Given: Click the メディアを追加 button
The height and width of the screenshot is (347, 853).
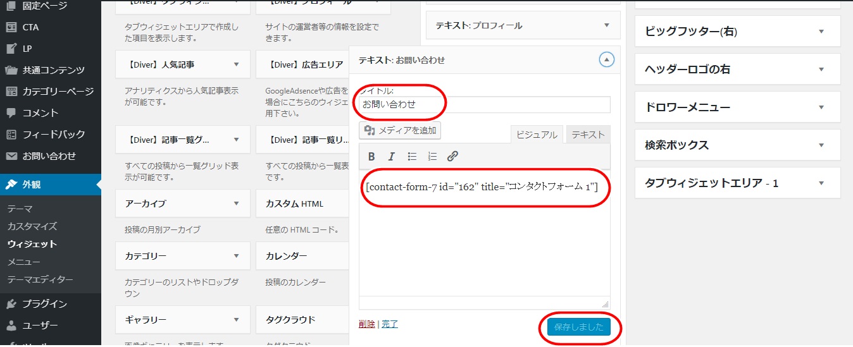Looking at the screenshot, I should pos(400,131).
